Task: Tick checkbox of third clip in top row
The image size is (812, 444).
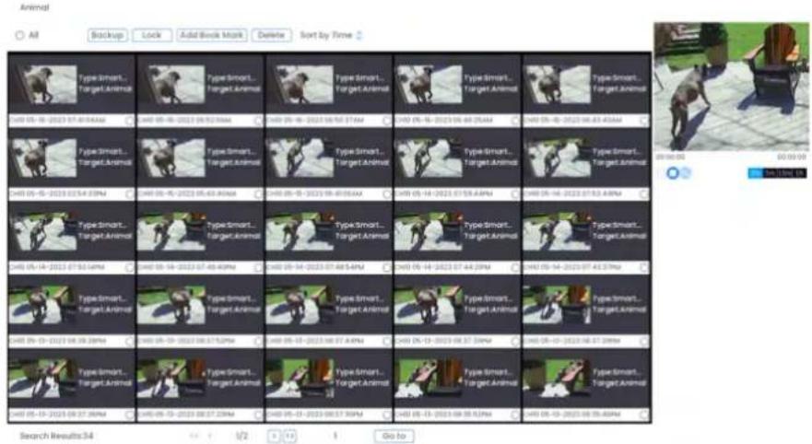Action: [386, 121]
